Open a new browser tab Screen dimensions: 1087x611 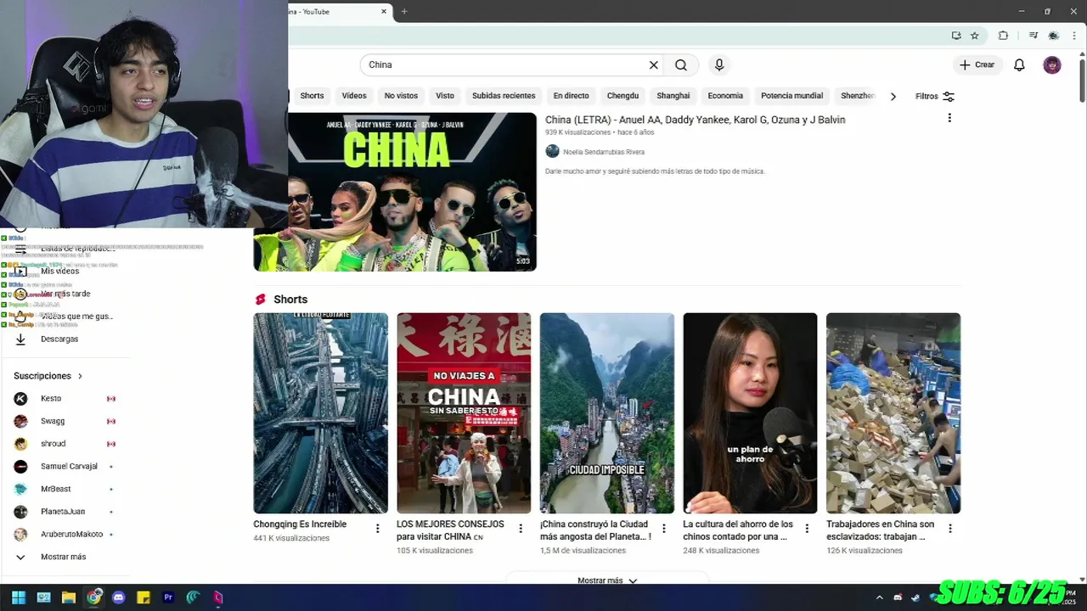click(404, 11)
